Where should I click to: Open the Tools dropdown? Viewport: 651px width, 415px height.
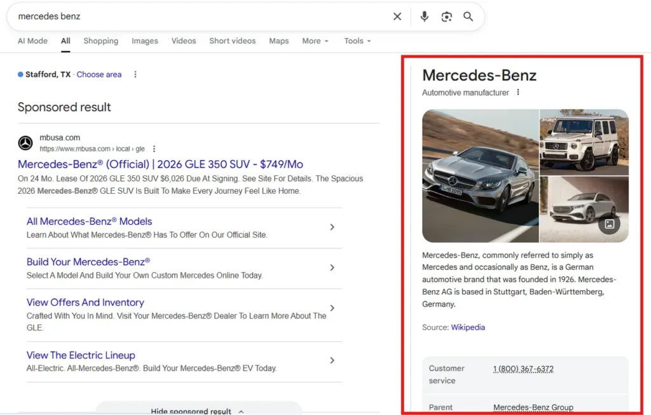[x=357, y=41]
